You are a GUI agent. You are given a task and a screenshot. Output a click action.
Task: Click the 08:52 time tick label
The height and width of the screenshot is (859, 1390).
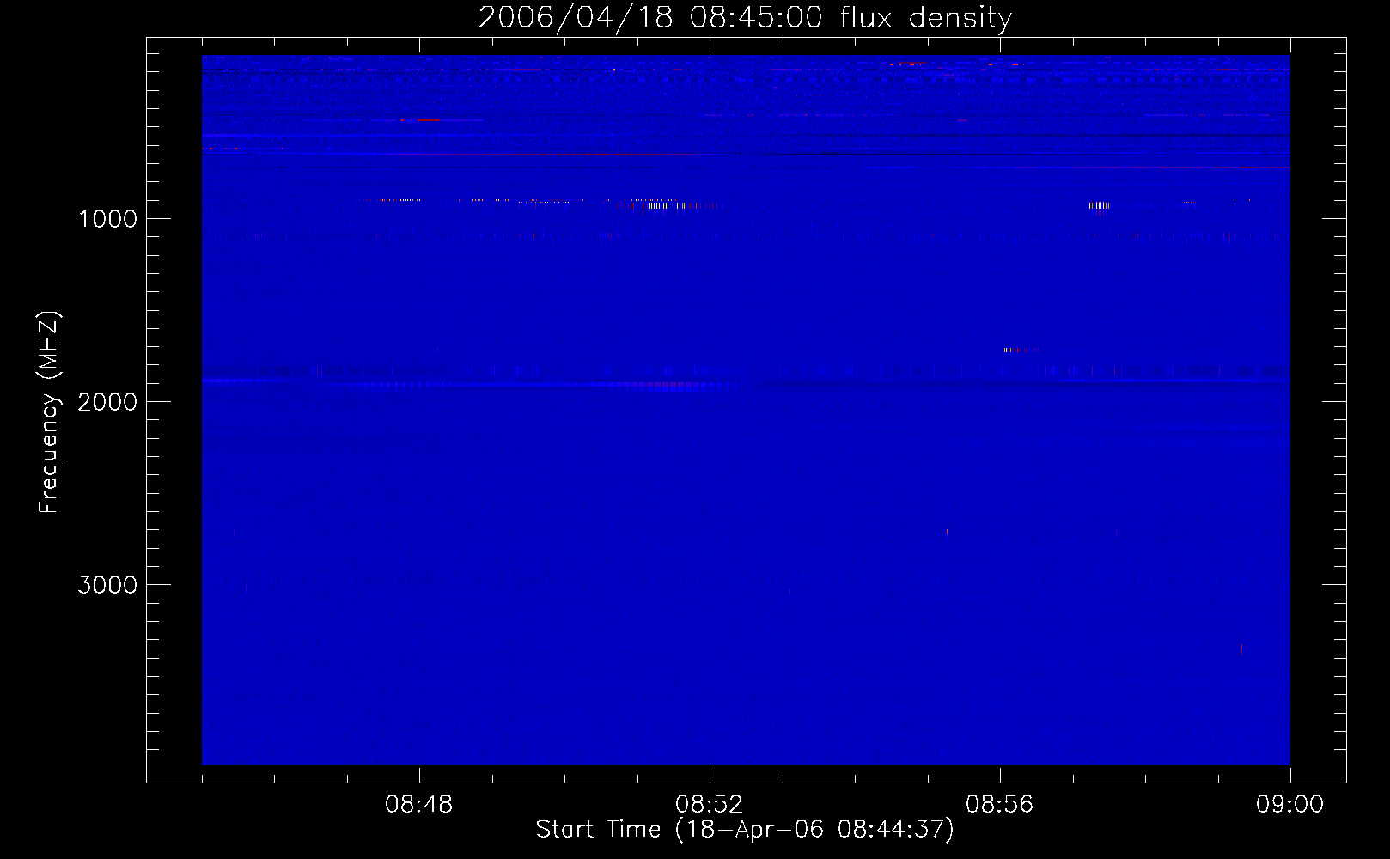pyautogui.click(x=710, y=805)
